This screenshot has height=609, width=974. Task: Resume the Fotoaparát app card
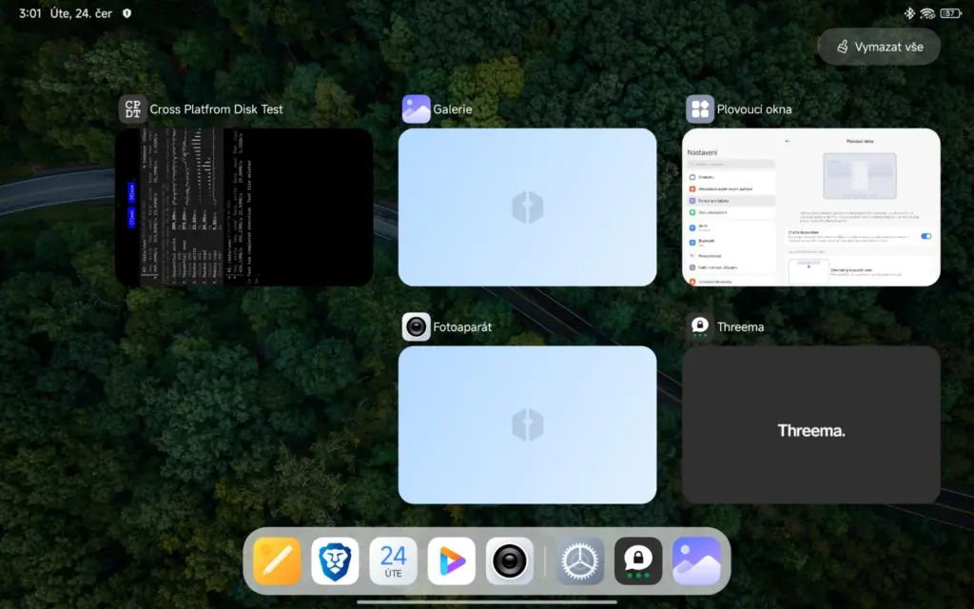[527, 424]
